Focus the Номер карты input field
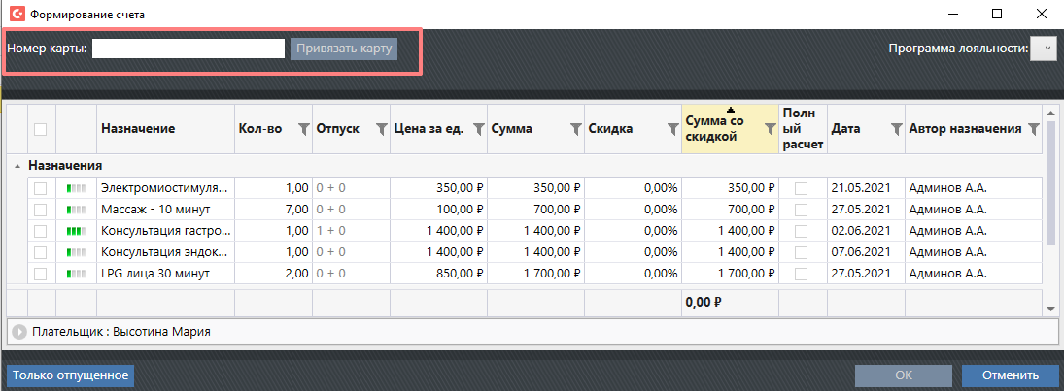This screenshot has height=391, width=1064. pyautogui.click(x=188, y=49)
